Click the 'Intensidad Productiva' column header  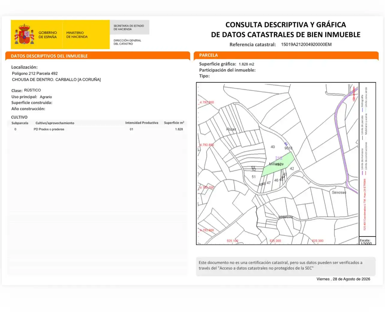coord(142,123)
